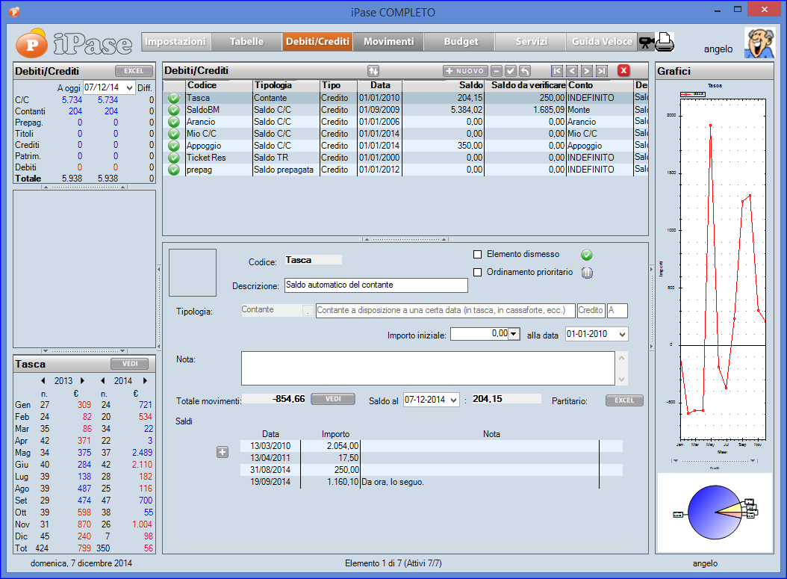Close the panel with red X button
The image size is (787, 579).
623,71
